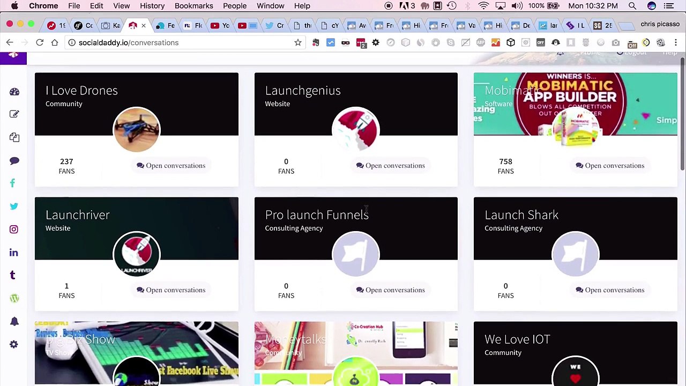This screenshot has width=686, height=386.
Task: Open the File menu
Action: pyautogui.click(x=74, y=6)
